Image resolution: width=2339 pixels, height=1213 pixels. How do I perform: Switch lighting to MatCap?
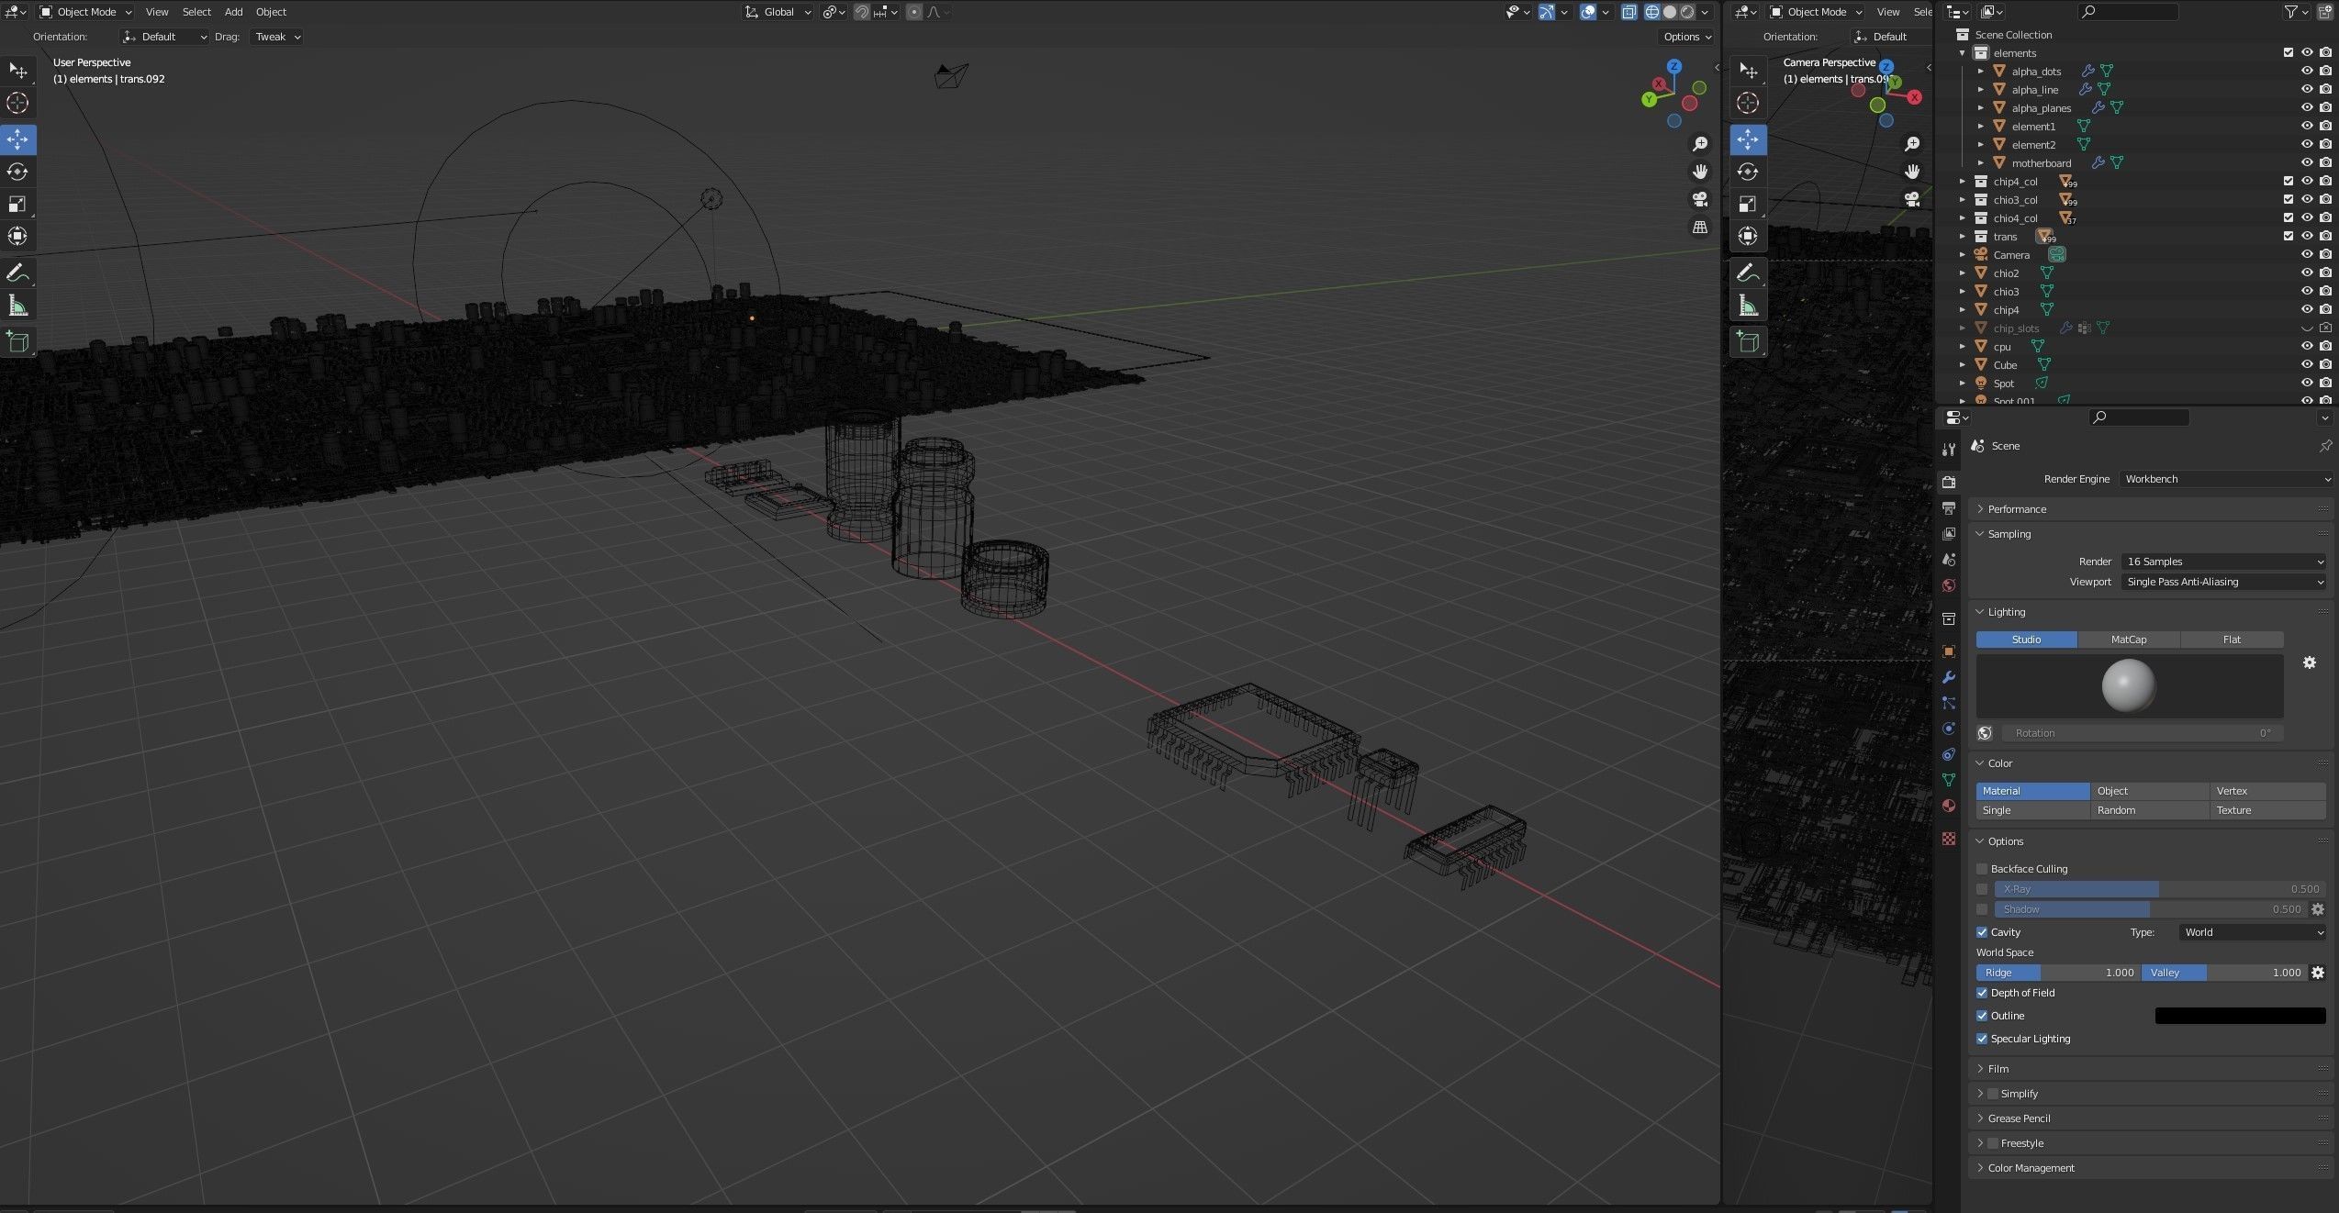[x=2128, y=639]
